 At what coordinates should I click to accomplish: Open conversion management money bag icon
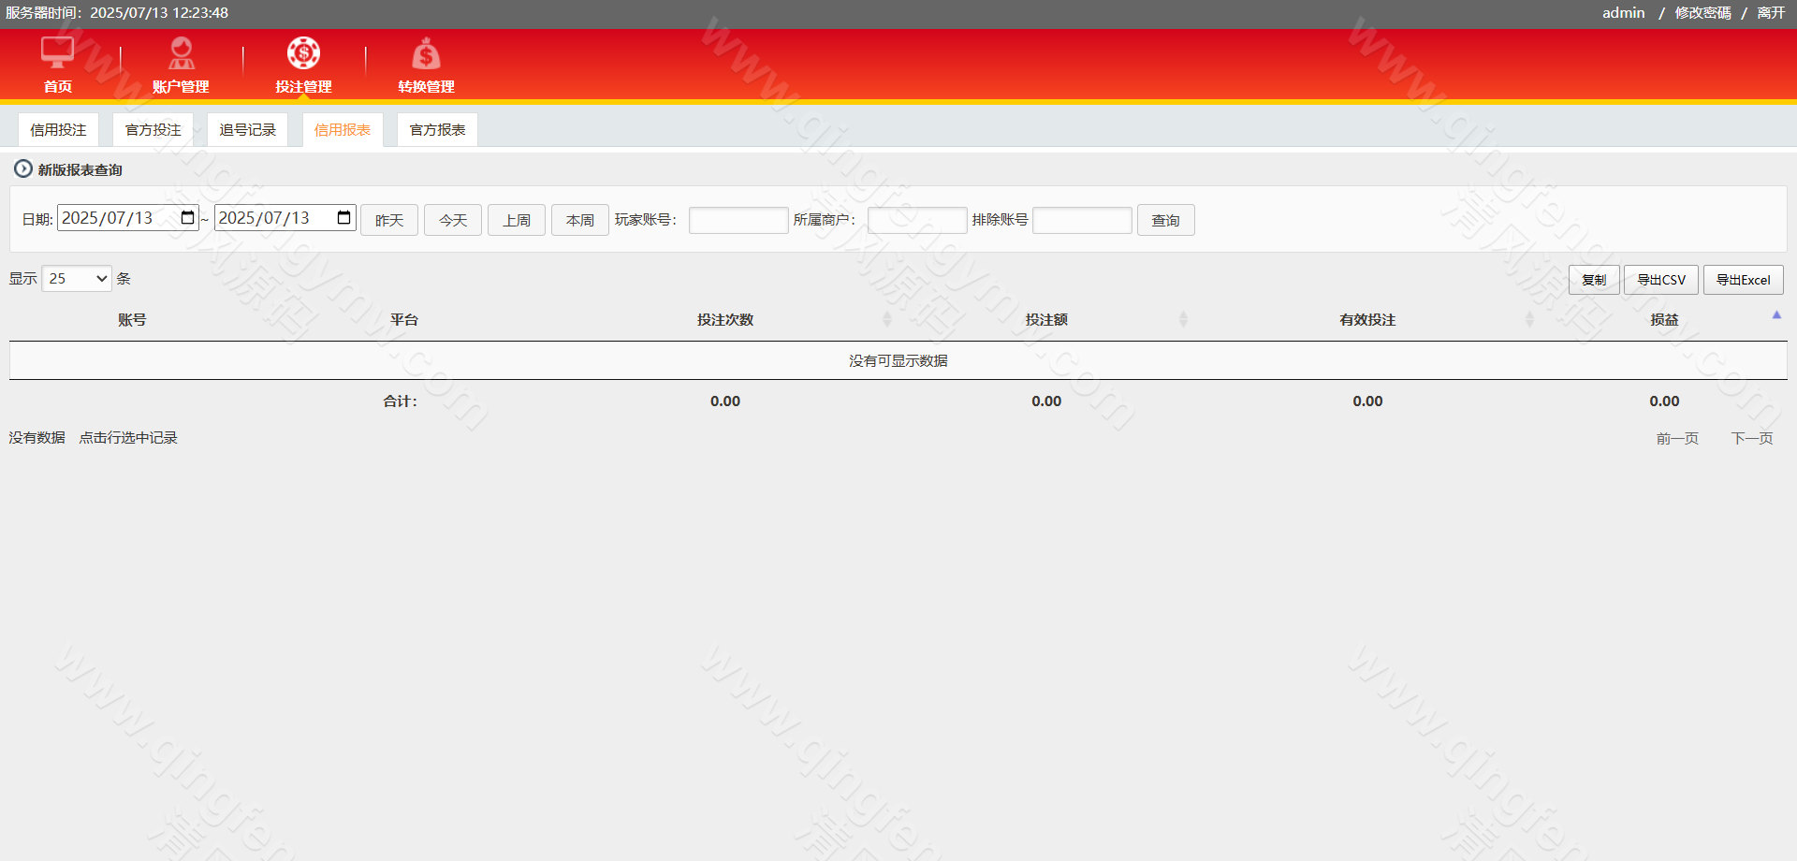click(x=426, y=54)
